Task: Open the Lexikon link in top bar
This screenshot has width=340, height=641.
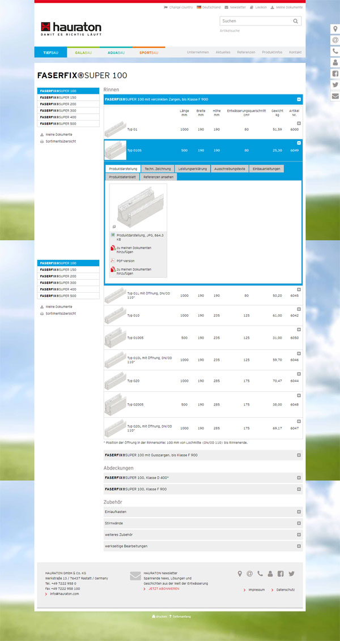Action: click(261, 7)
